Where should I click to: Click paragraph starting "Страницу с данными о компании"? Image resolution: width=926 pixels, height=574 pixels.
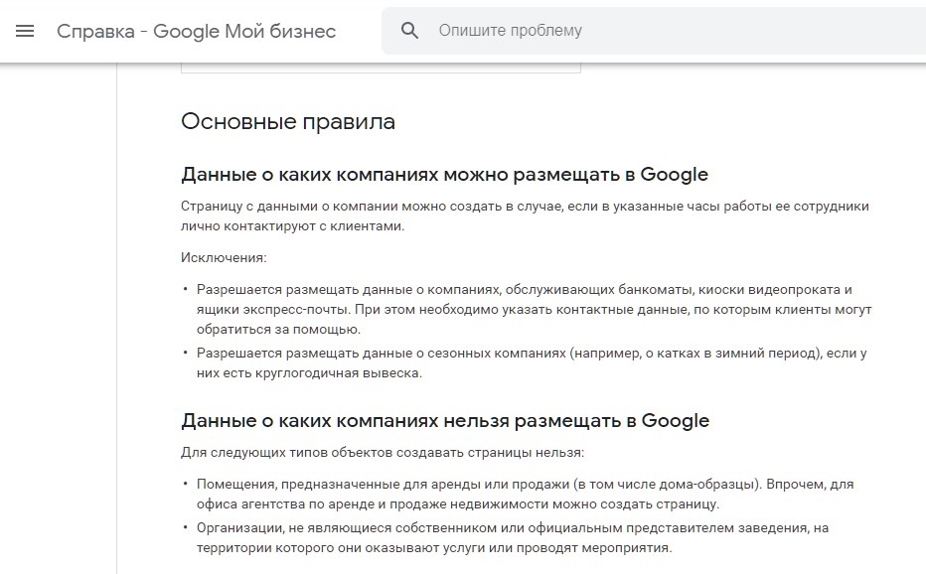click(x=525, y=207)
